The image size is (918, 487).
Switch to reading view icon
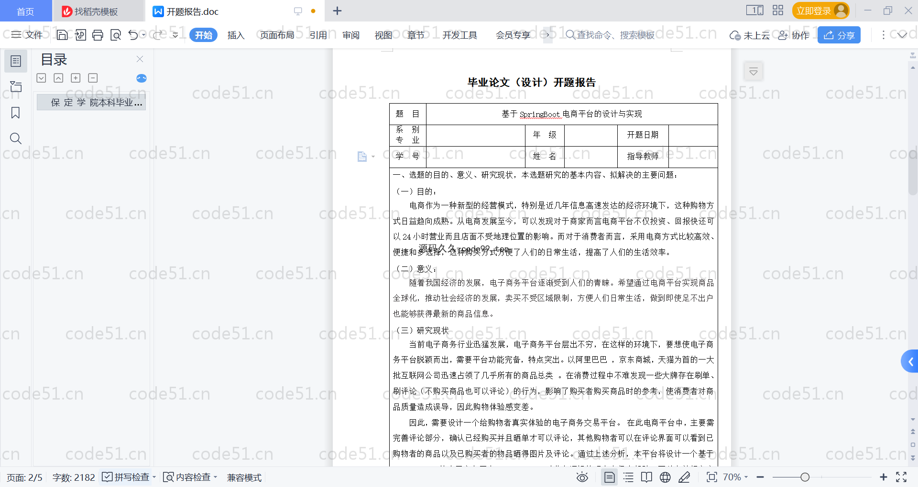[646, 477]
